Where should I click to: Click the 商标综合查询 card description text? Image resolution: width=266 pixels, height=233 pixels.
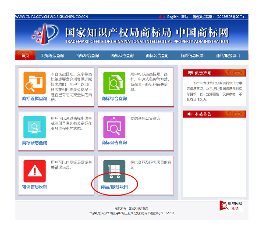(x=150, y=82)
